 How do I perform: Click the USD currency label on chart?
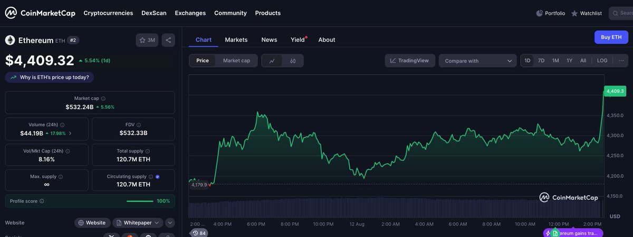point(615,216)
